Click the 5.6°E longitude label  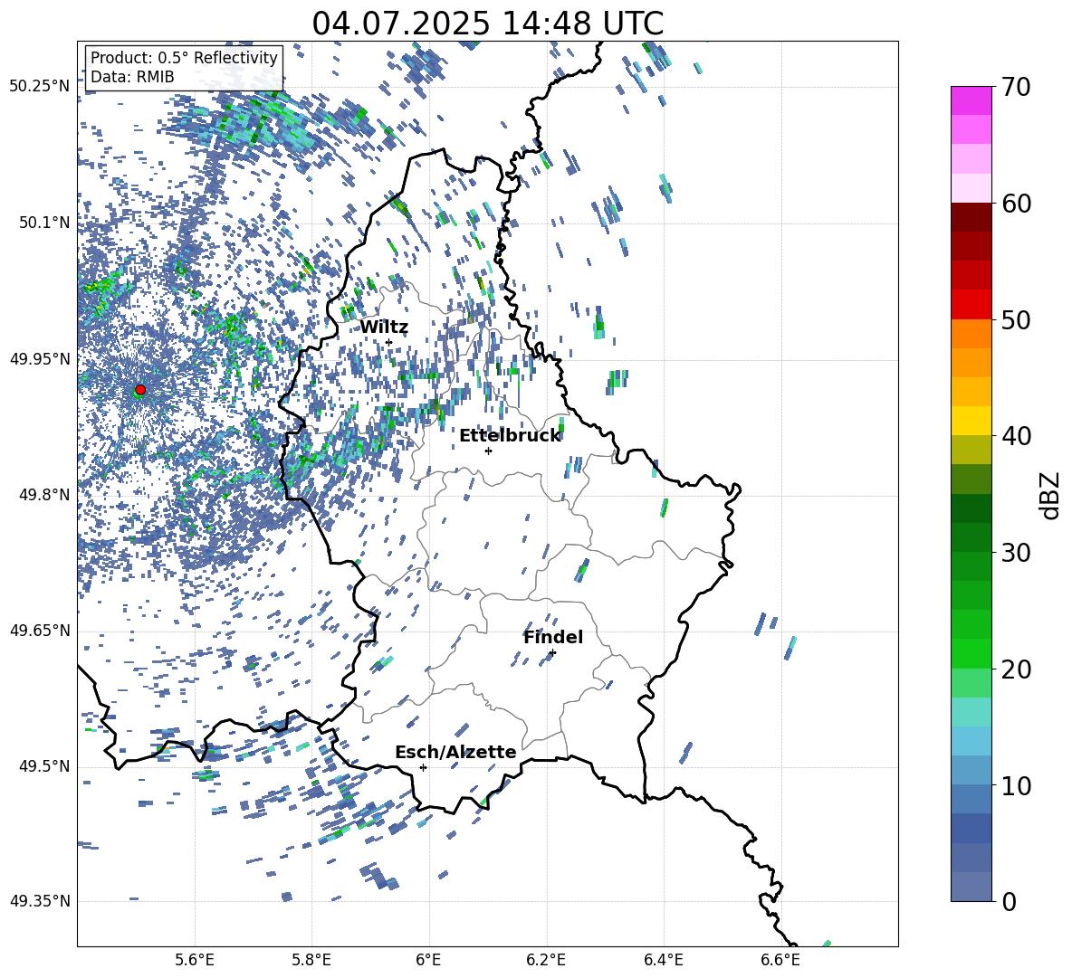195,960
